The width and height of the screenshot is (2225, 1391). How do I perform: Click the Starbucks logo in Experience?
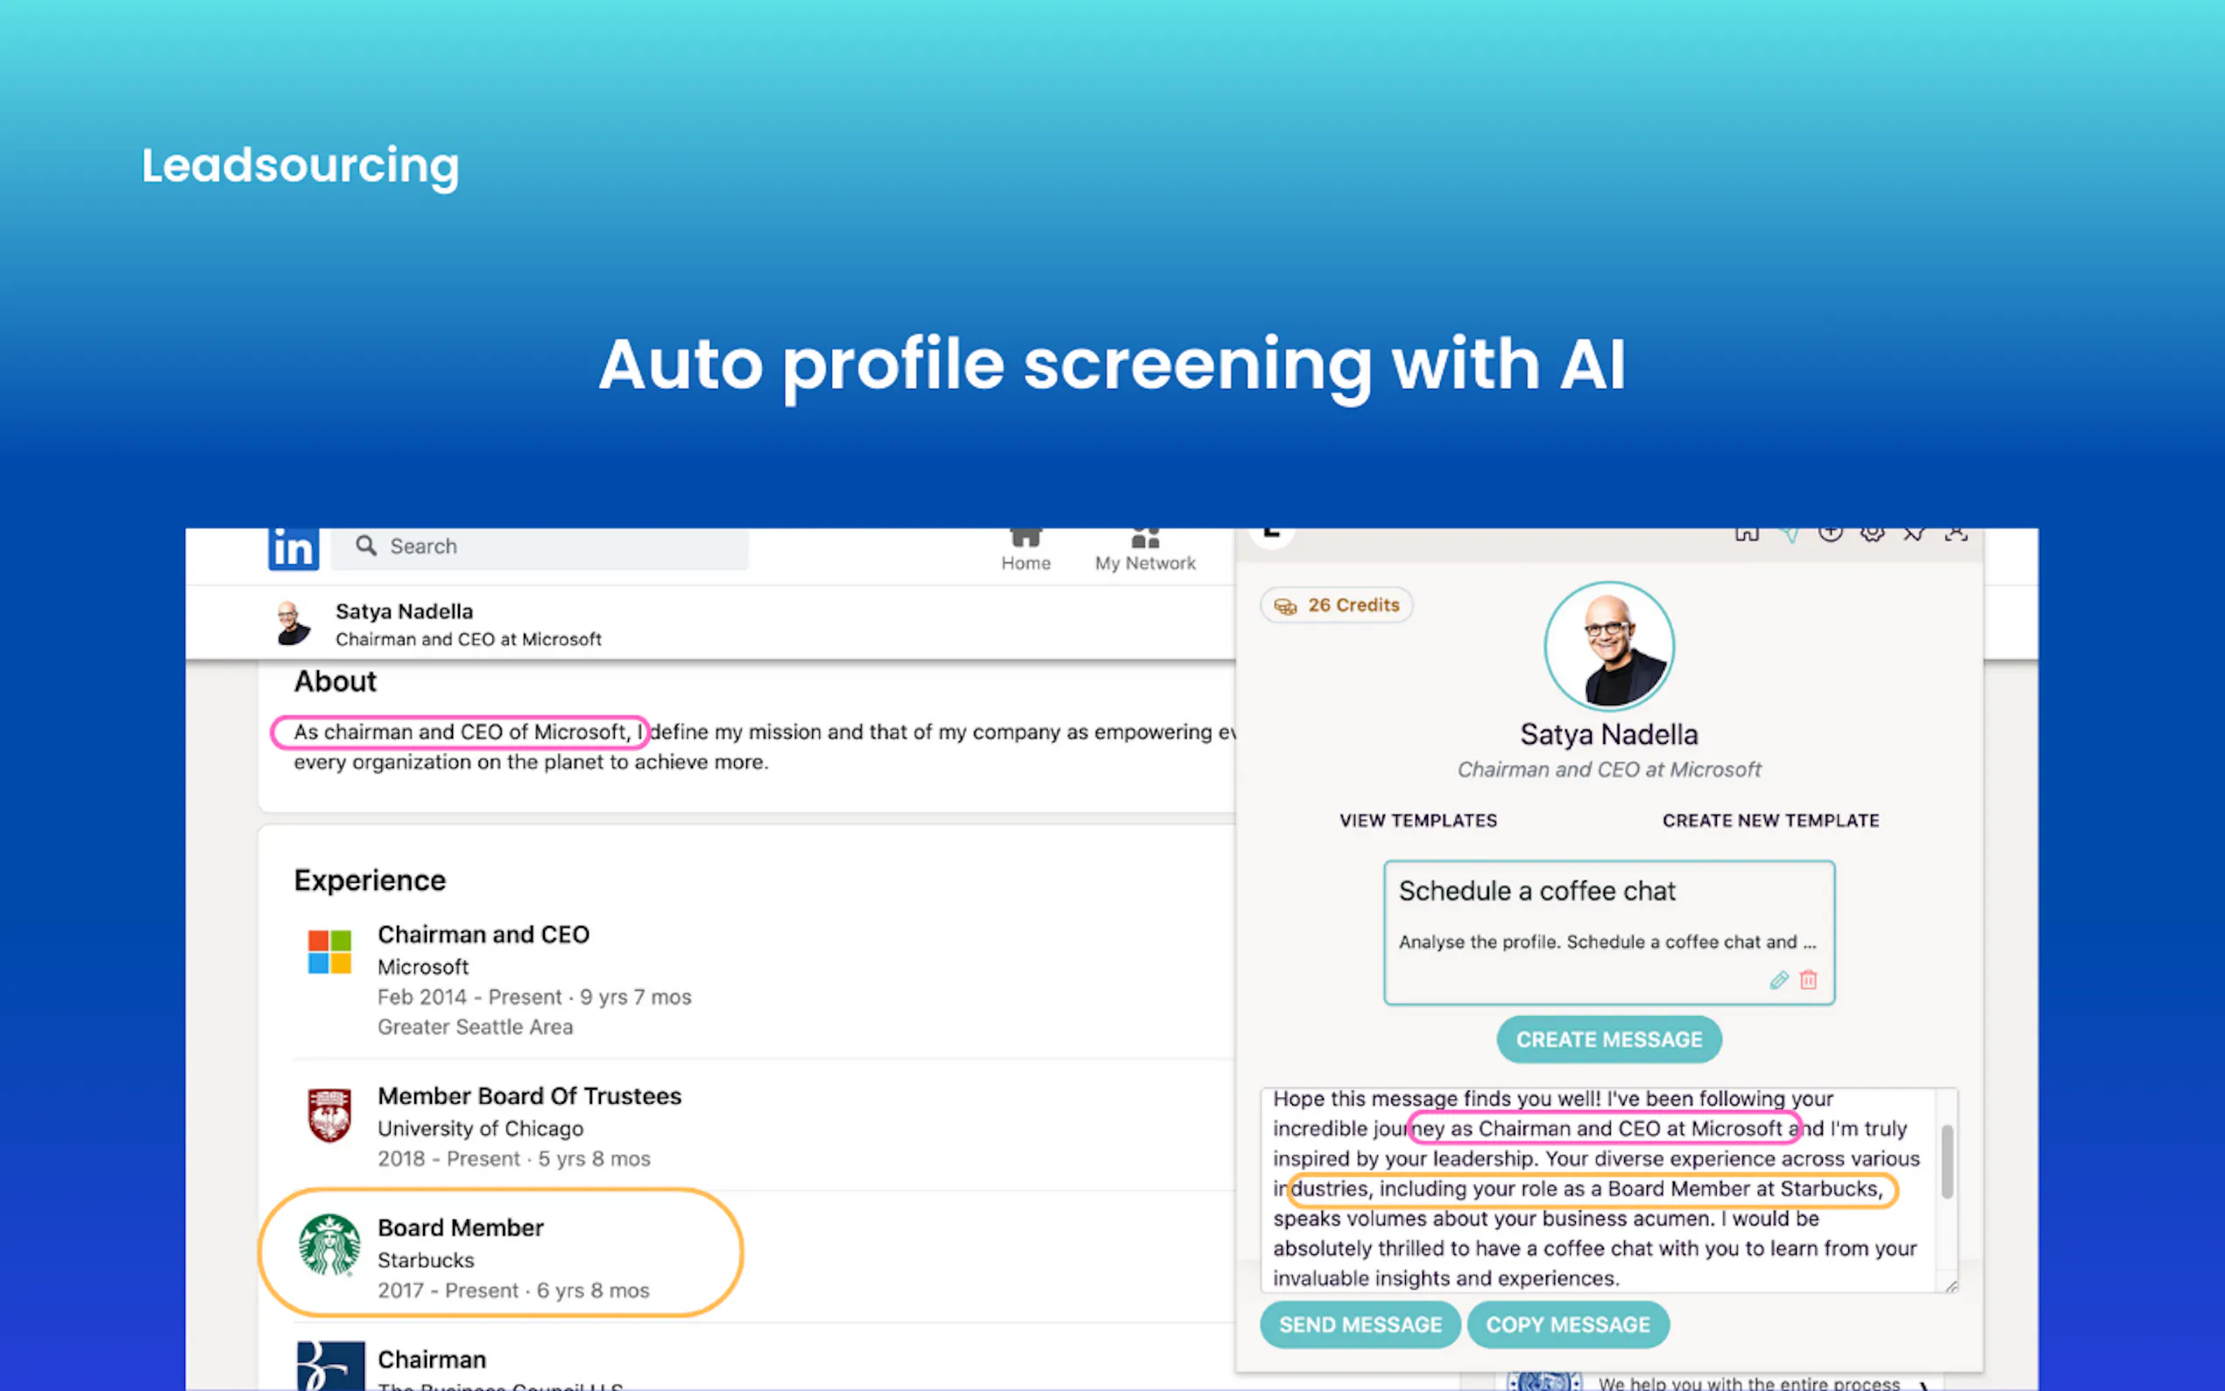coord(329,1245)
